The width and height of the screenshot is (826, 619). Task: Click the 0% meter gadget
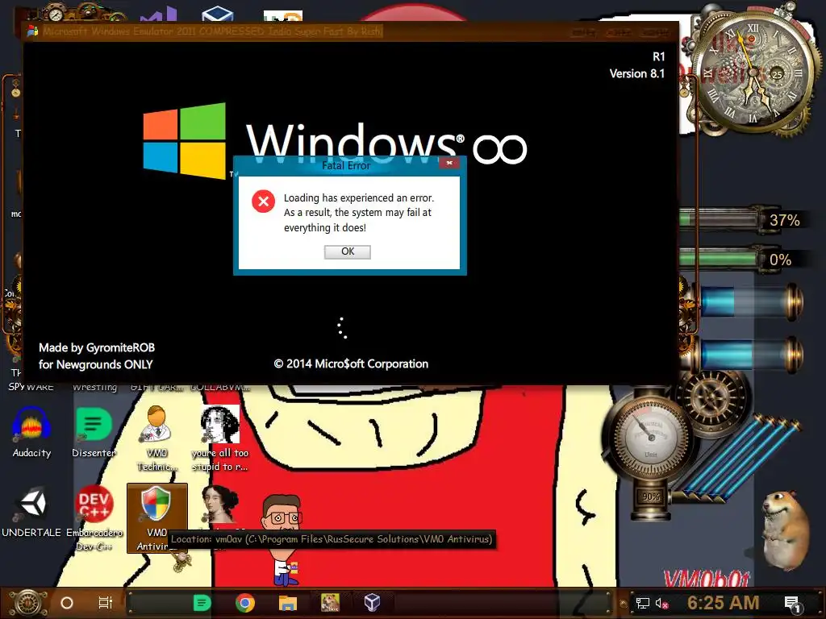742,259
